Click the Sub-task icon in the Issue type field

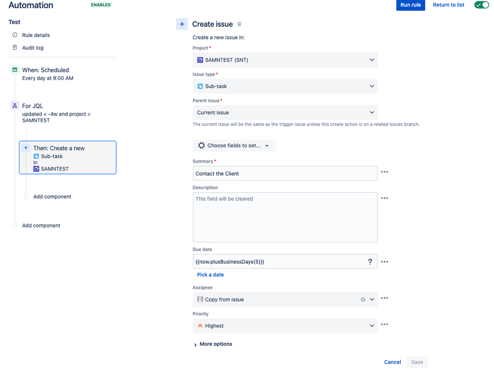click(200, 86)
